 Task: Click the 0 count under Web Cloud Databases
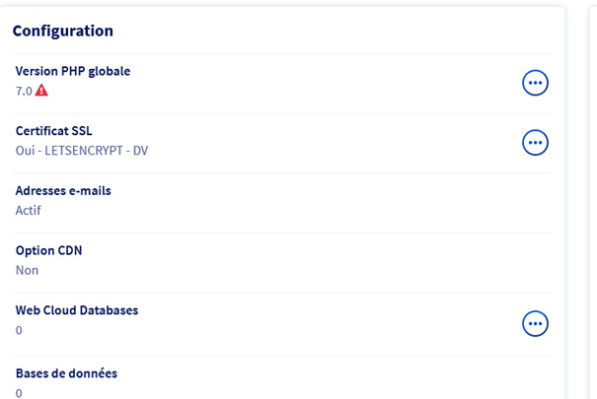click(19, 330)
